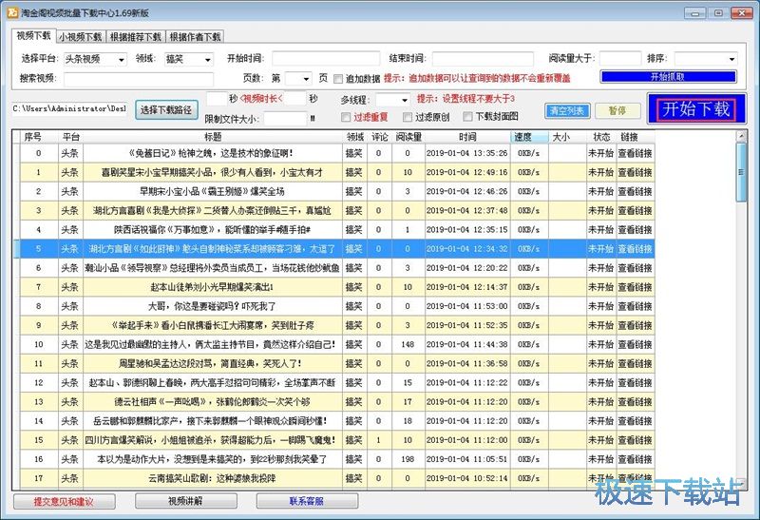Click the title 德云社相声《一声吆喝》
The width and height of the screenshot is (760, 520).
click(x=212, y=401)
